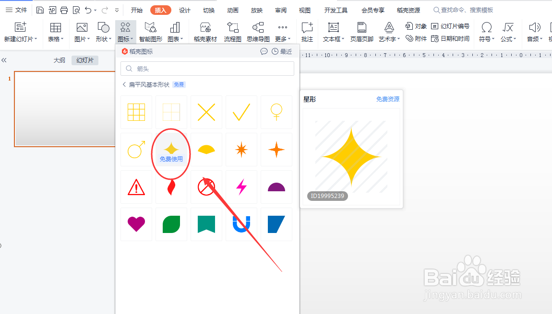Select slide 1 thumbnail
The height and width of the screenshot is (314, 552).
[x=65, y=109]
